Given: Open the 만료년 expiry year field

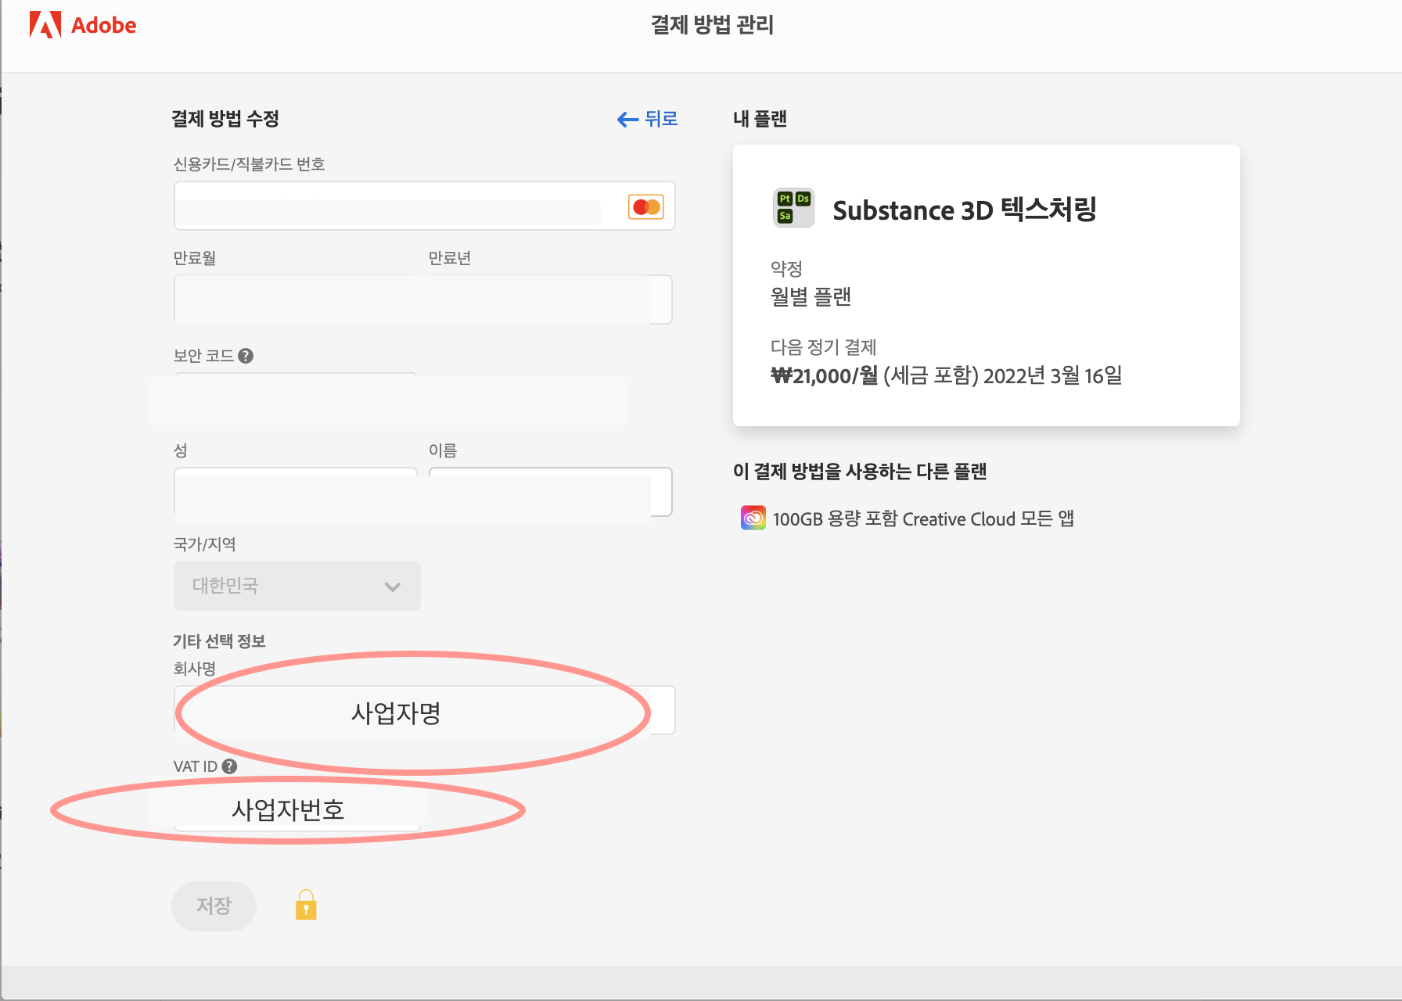Looking at the screenshot, I should pyautogui.click(x=550, y=299).
